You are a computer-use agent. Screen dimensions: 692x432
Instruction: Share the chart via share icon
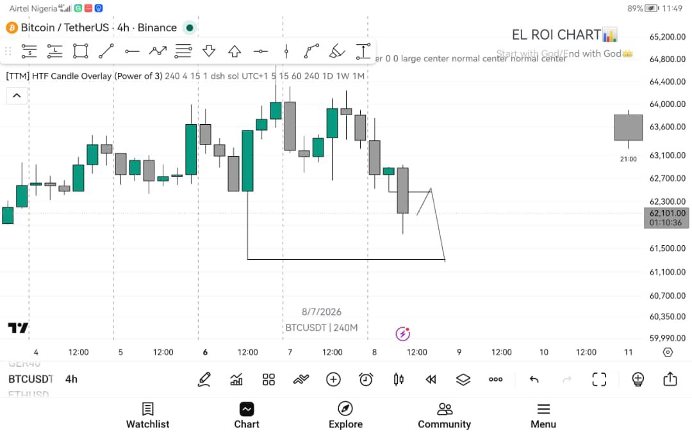pyautogui.click(x=670, y=379)
